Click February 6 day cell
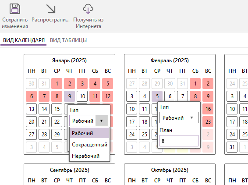248x185 pixels. click(170, 96)
